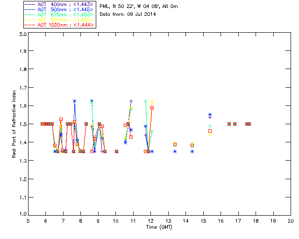Click the 'AOT 675nm : <1.453>' legend entry
This screenshot has width=299, height=239.
pyautogui.click(x=59, y=14)
